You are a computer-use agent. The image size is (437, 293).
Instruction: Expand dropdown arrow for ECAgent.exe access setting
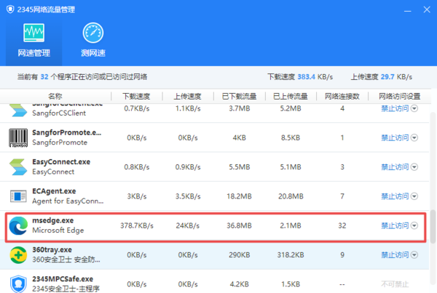[415, 196]
